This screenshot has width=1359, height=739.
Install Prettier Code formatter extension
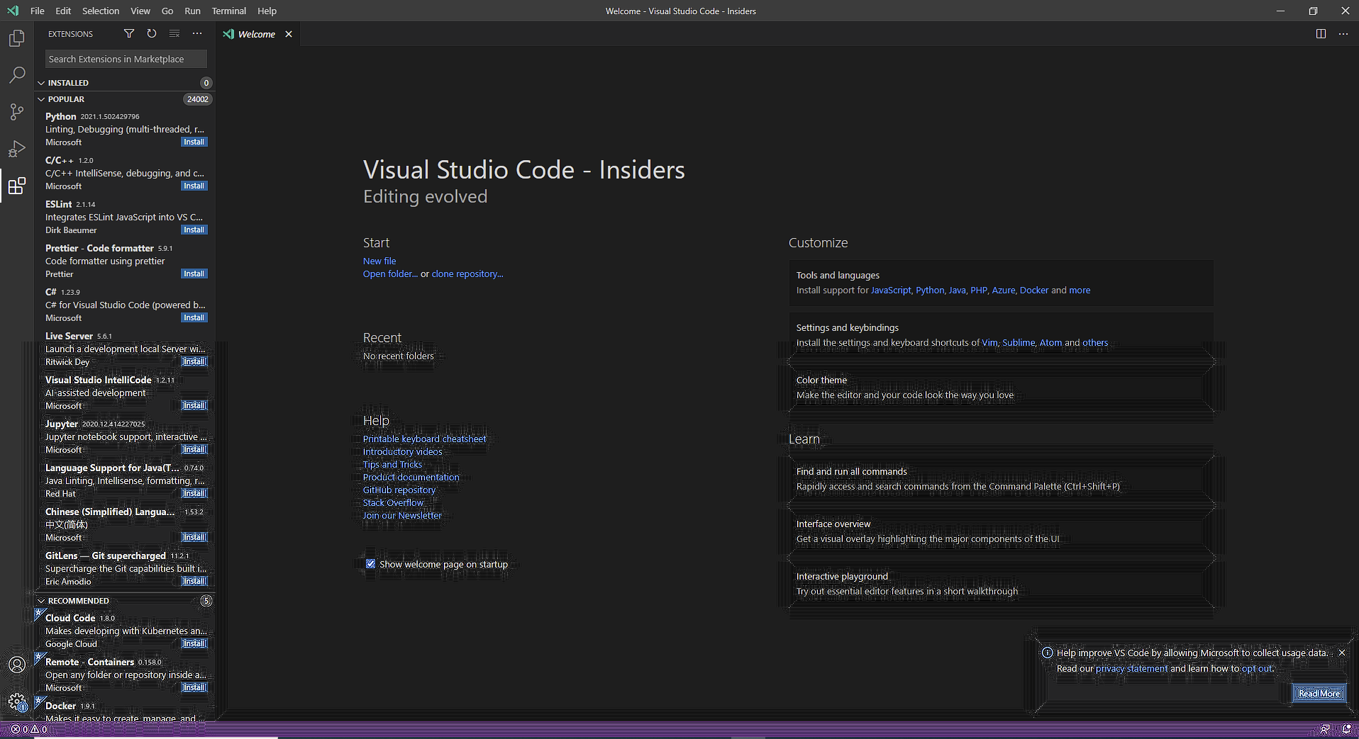194,274
